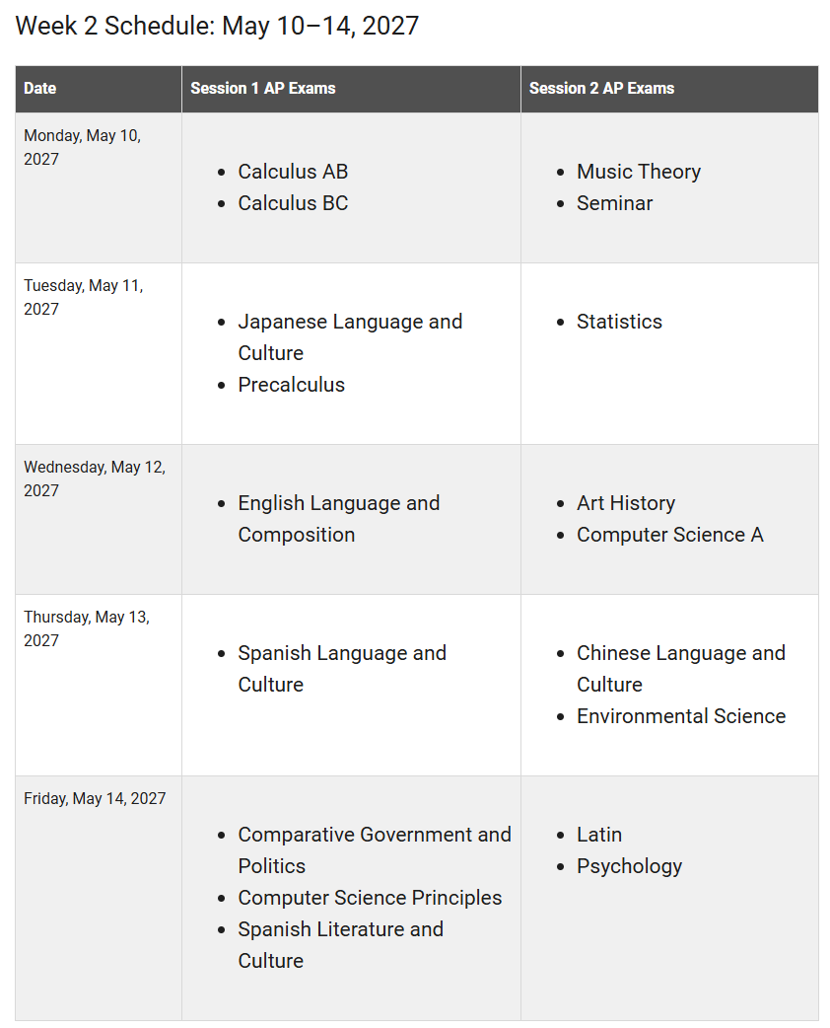Select Calculus BC exam entry
The width and height of the screenshot is (830, 1028).
(x=293, y=203)
